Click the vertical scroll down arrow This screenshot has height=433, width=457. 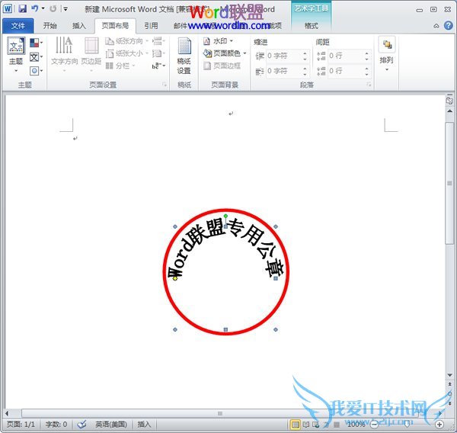(449, 375)
